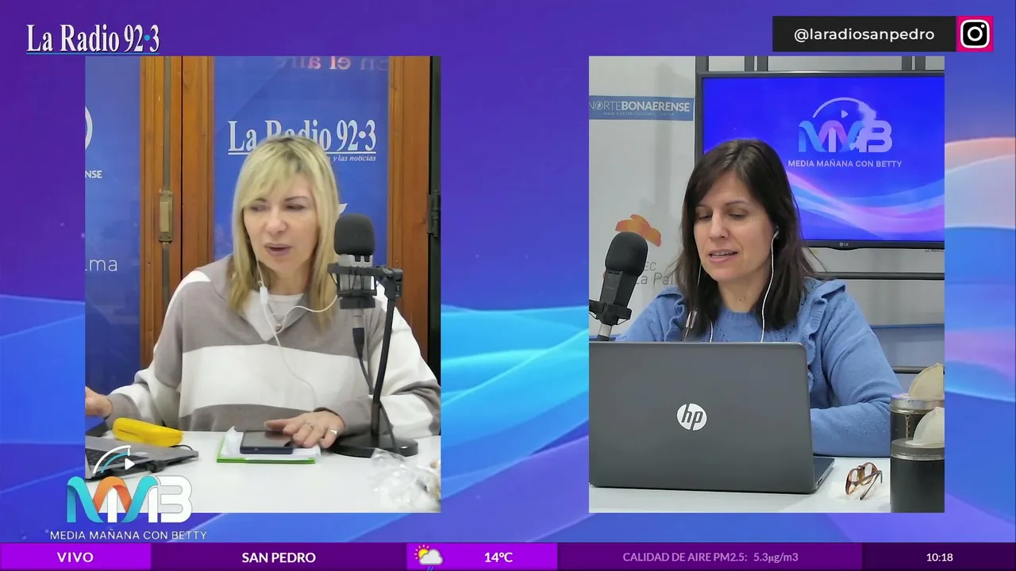
Task: Select the video feed of the blonde host
Action: pyautogui.click(x=263, y=284)
